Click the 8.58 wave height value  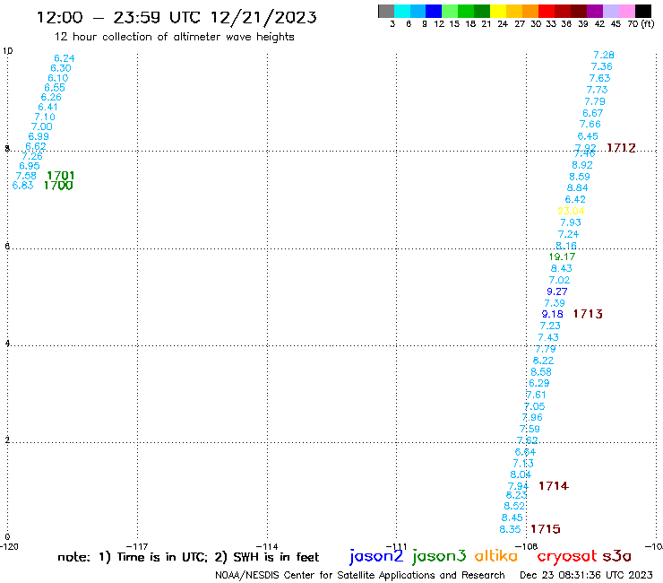(x=541, y=371)
